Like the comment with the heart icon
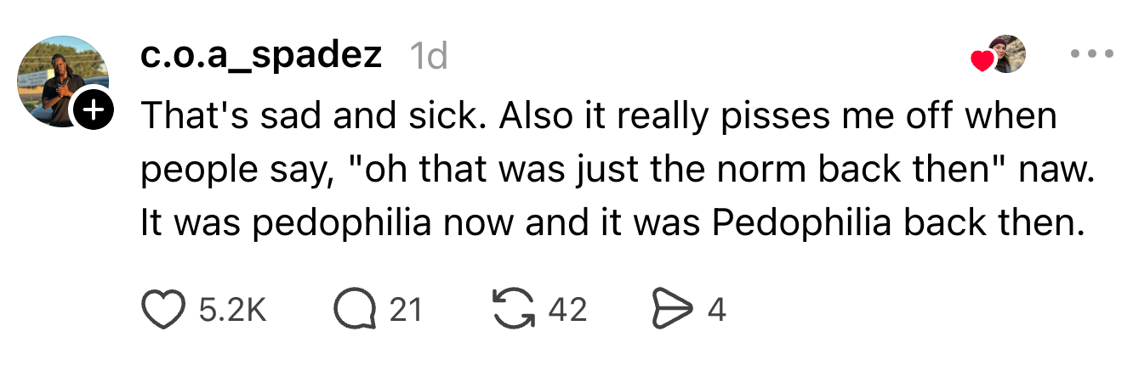This screenshot has height=365, width=1133. pyautogui.click(x=162, y=311)
